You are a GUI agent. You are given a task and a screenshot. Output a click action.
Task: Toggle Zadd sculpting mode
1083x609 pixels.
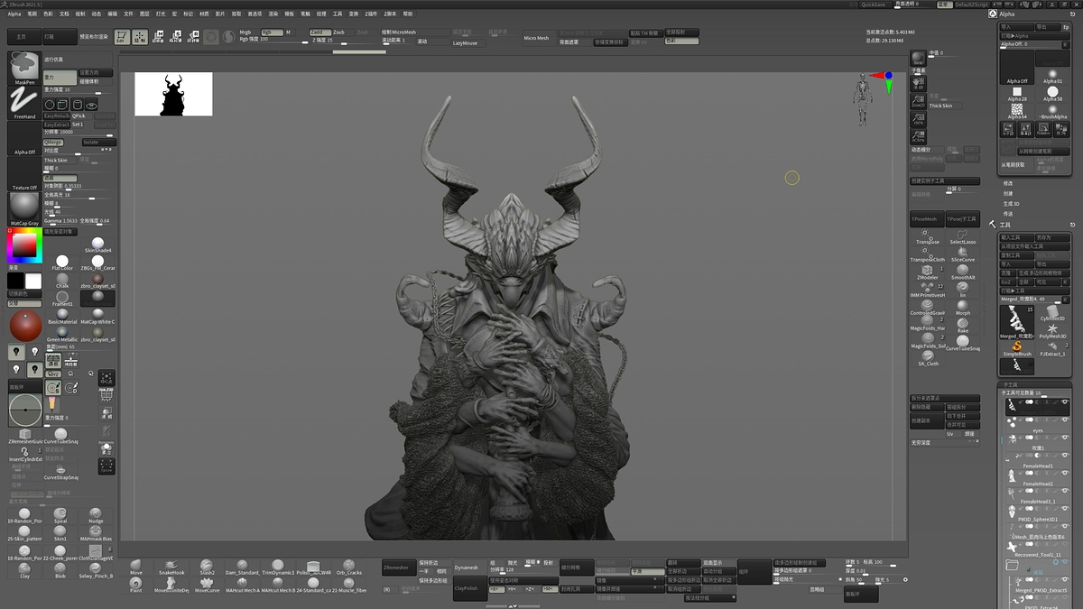[321, 32]
